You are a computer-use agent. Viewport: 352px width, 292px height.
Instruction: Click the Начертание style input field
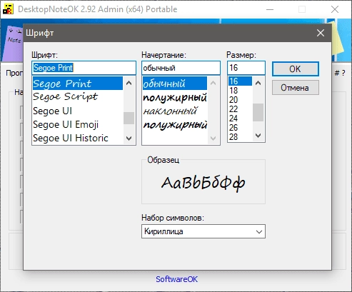(181, 68)
